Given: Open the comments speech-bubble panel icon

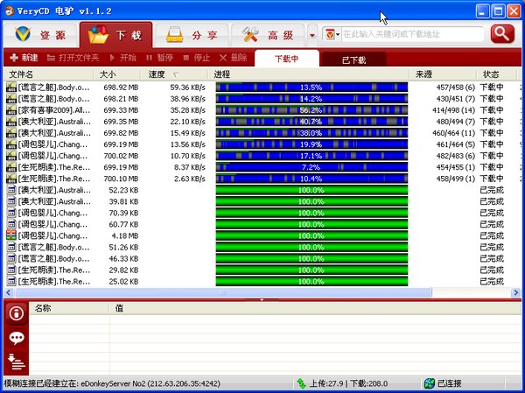Looking at the screenshot, I should (x=17, y=338).
